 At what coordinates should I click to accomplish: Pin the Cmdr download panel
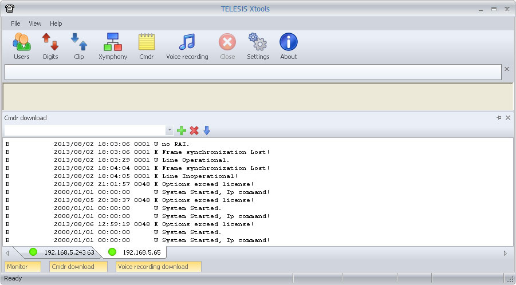click(499, 117)
